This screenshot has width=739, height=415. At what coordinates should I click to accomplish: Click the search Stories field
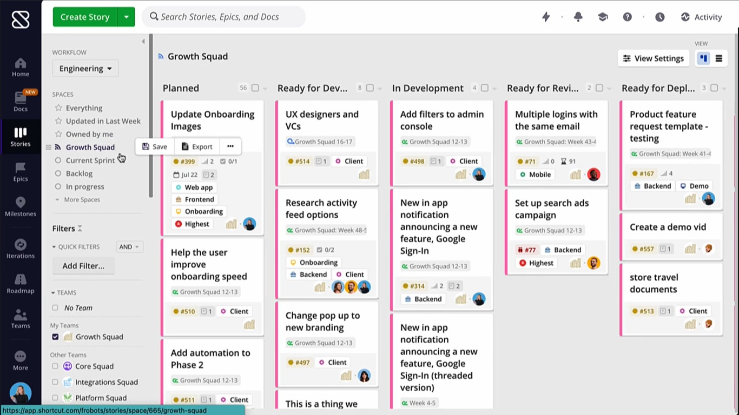222,17
